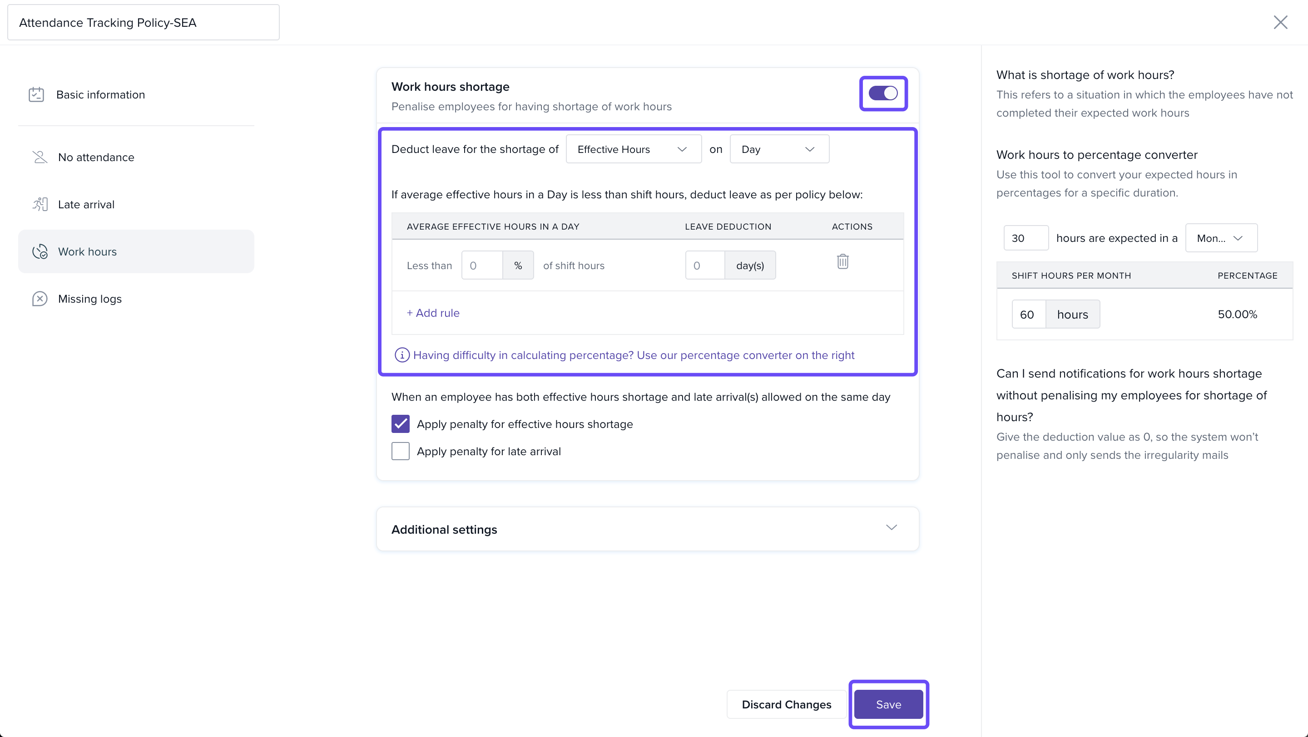Open the Effective Hours dropdown

(x=633, y=149)
